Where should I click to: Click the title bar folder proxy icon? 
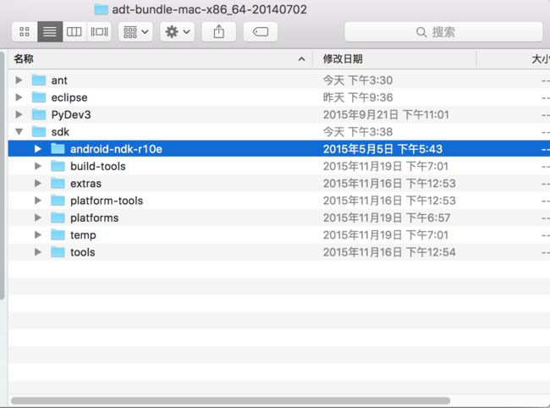(x=102, y=9)
